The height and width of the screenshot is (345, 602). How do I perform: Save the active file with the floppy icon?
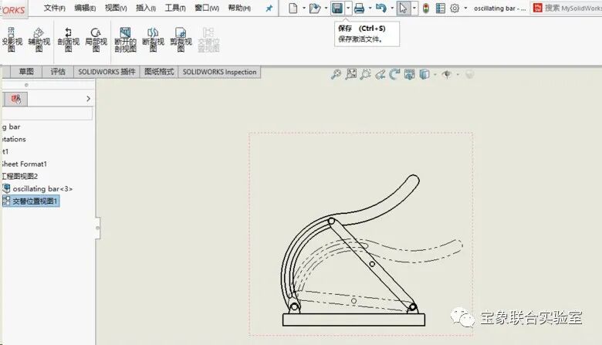(337, 8)
